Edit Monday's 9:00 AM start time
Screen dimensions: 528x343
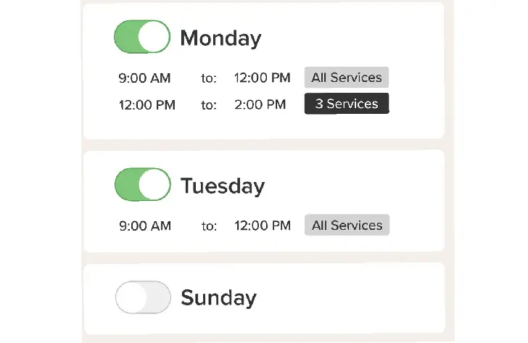click(144, 78)
